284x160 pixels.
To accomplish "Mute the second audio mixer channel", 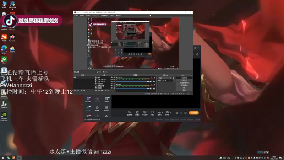I will tap(151, 89).
